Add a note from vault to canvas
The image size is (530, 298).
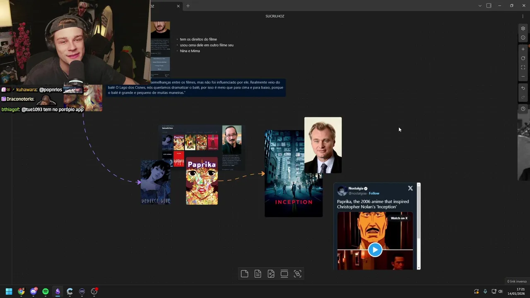click(258, 274)
